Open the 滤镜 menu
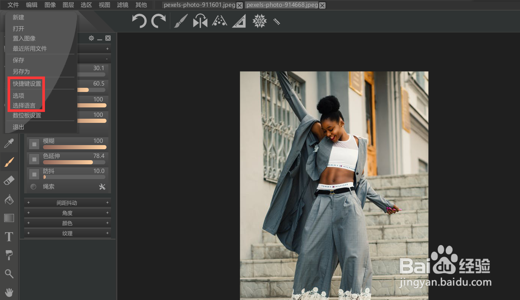This screenshot has width=520, height=300. point(123,5)
